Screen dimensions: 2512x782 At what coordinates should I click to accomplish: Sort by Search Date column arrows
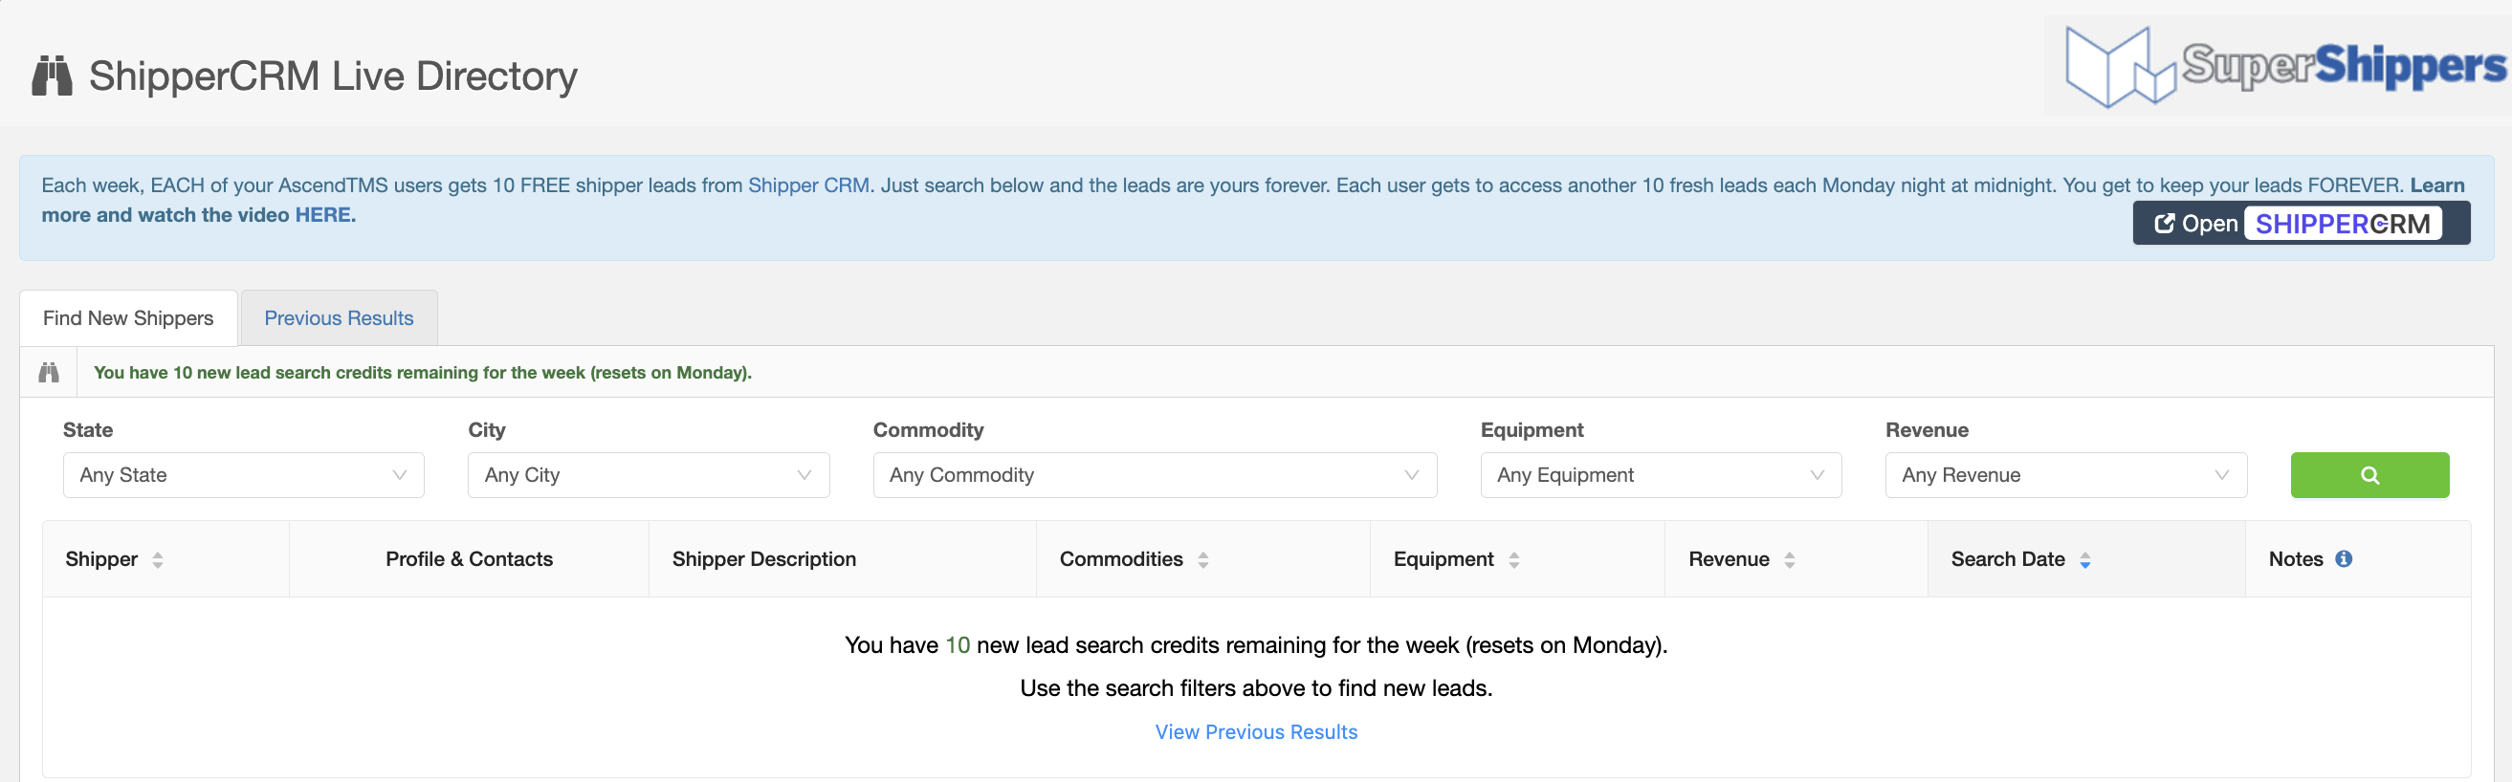click(x=2084, y=559)
